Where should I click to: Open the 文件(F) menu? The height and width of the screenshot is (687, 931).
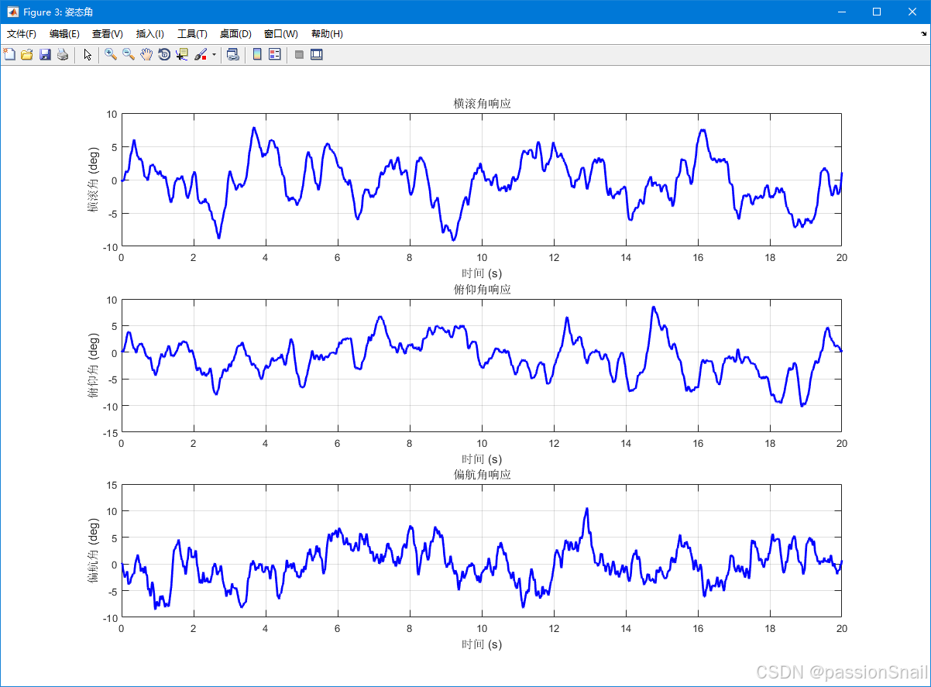[22, 34]
